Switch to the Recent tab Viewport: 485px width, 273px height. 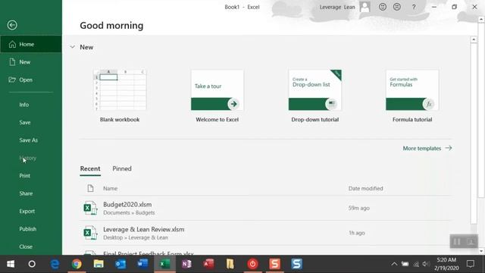(x=90, y=168)
